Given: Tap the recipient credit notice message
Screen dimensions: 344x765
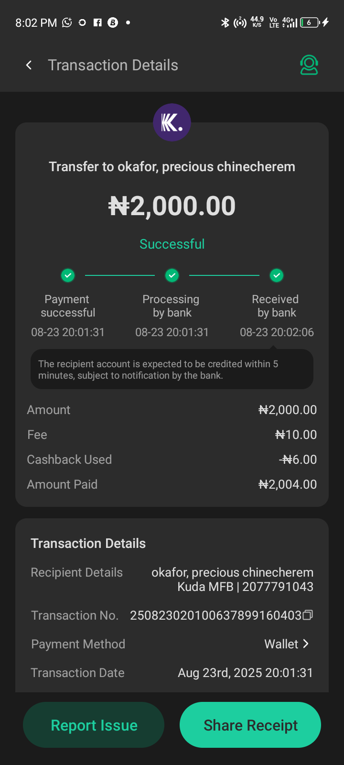Looking at the screenshot, I should click(172, 370).
